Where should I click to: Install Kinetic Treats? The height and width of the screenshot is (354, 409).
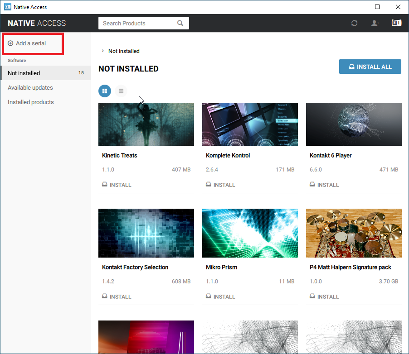pos(117,185)
